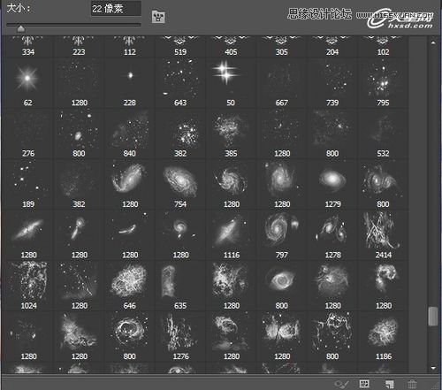Image resolution: width=442 pixels, height=390 pixels.
Task: Click the brush size field showing 22 像素
Action: [x=116, y=8]
